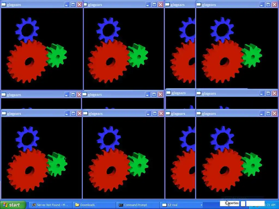This screenshot has height=209, width=279.
Task: Open the Downloads folder taskbar button
Action: pyautogui.click(x=94, y=205)
